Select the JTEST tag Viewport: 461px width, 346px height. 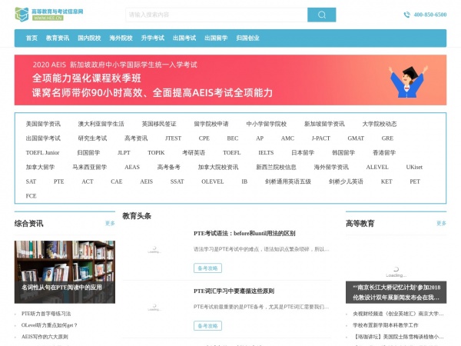(173, 138)
